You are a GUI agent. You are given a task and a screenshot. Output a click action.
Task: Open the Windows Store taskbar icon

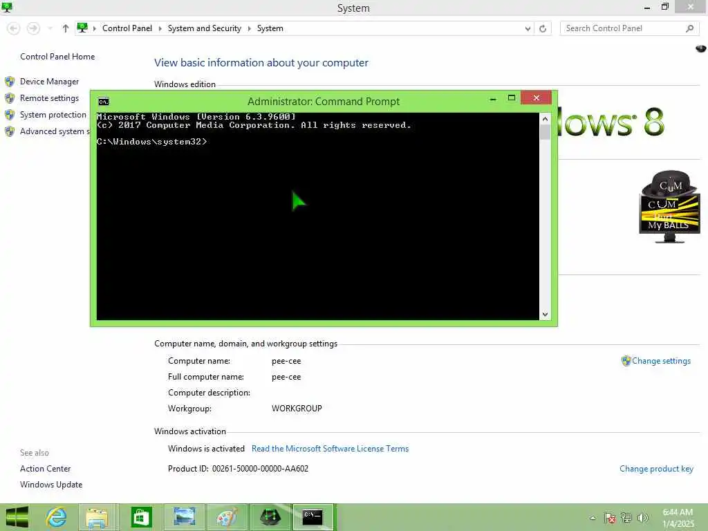pos(141,517)
